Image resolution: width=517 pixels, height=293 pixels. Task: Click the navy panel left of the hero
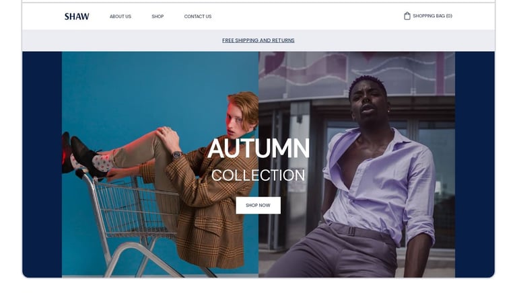[x=42, y=164]
